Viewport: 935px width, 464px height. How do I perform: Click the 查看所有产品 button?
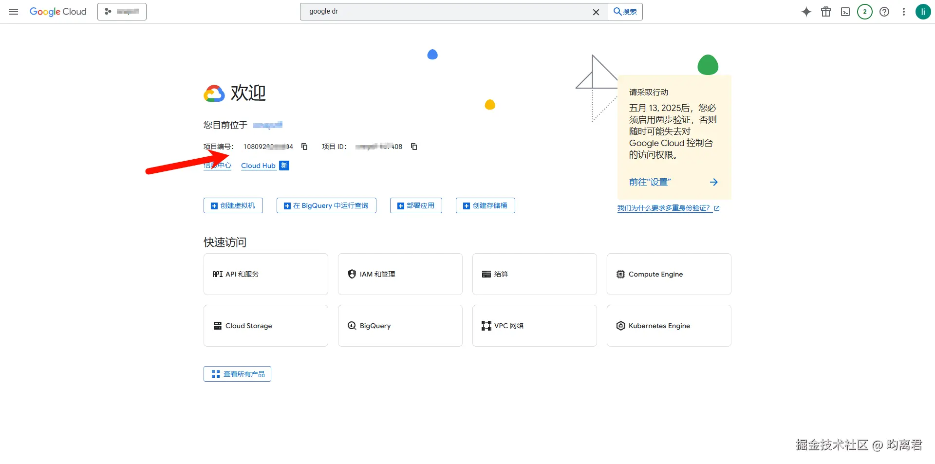237,373
